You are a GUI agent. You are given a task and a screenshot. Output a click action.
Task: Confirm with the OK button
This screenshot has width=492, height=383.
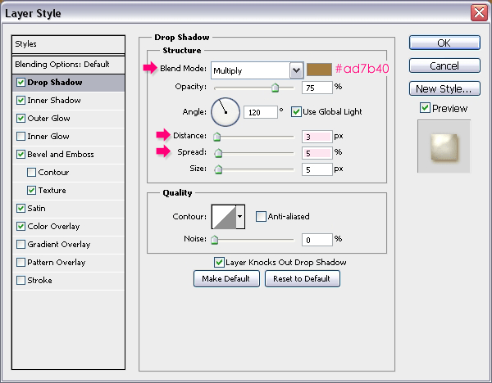(x=444, y=43)
